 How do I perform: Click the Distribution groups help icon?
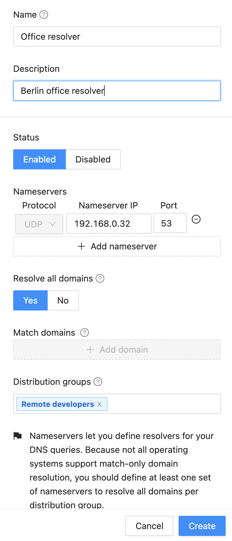(x=98, y=382)
